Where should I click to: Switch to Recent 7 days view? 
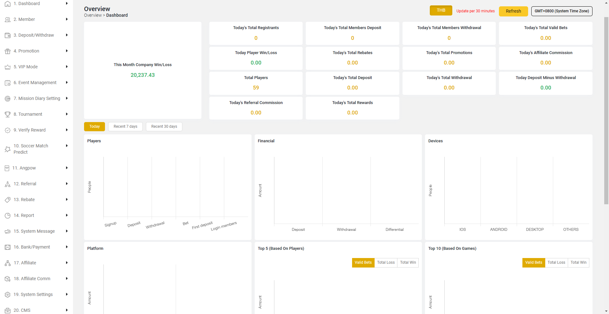pyautogui.click(x=125, y=126)
